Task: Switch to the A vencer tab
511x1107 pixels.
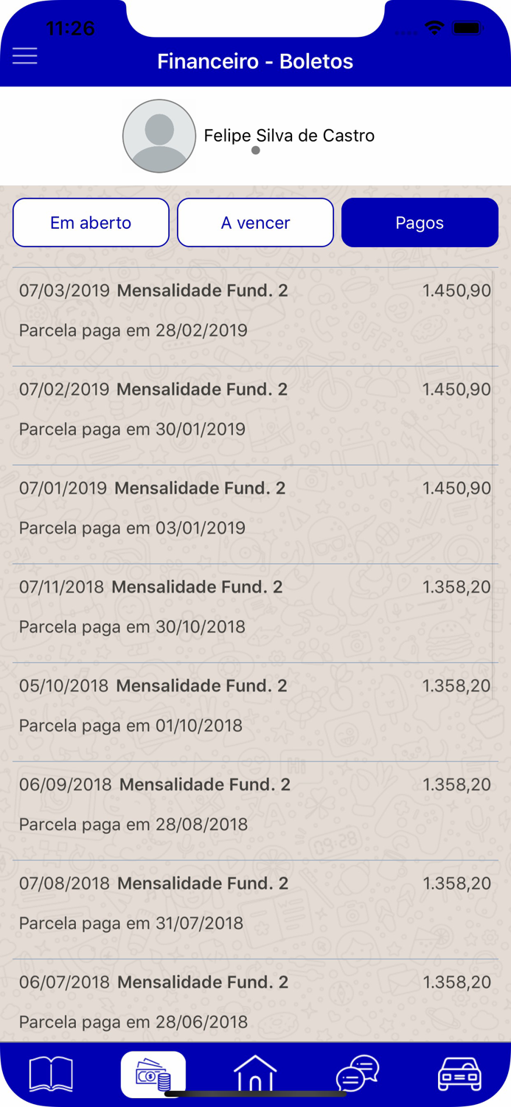Action: [255, 222]
